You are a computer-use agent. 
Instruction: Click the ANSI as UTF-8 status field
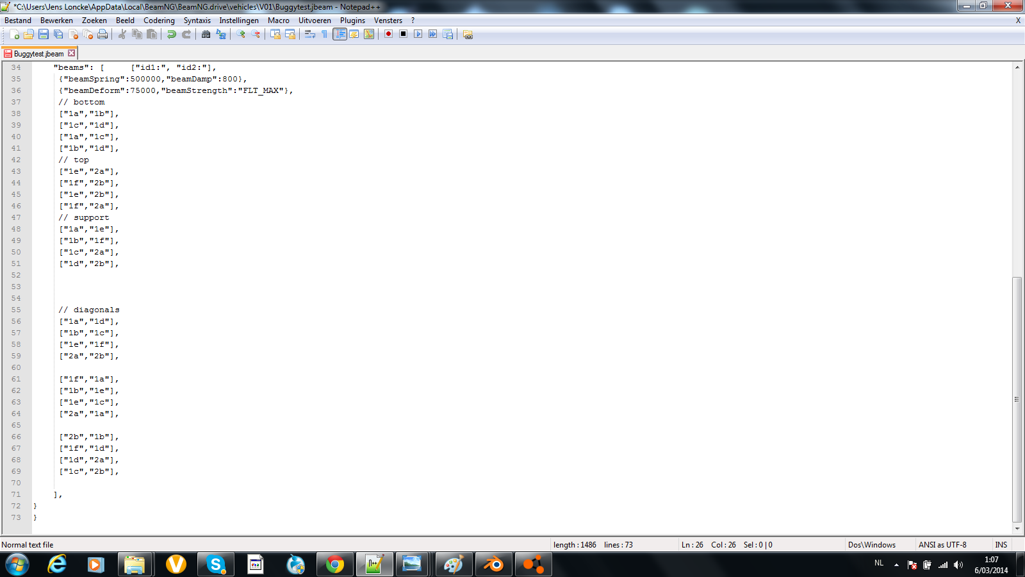click(942, 545)
